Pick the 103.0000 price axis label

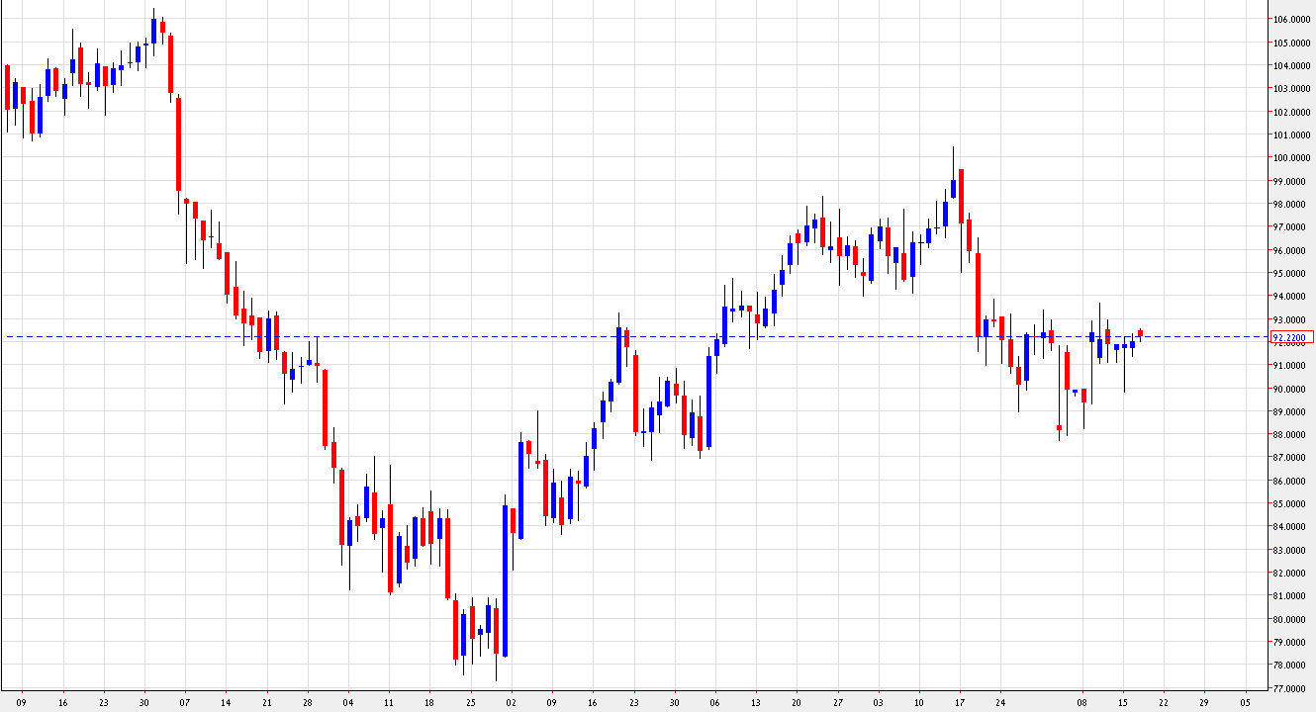click(1290, 89)
